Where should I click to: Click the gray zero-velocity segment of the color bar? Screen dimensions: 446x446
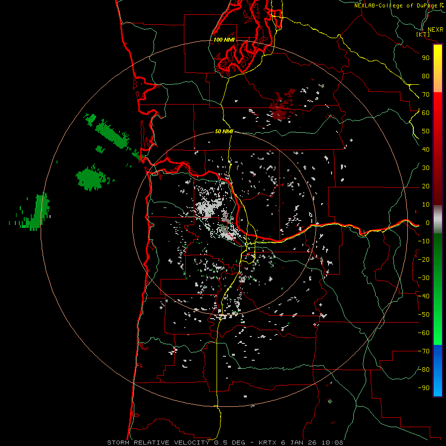[438, 220]
